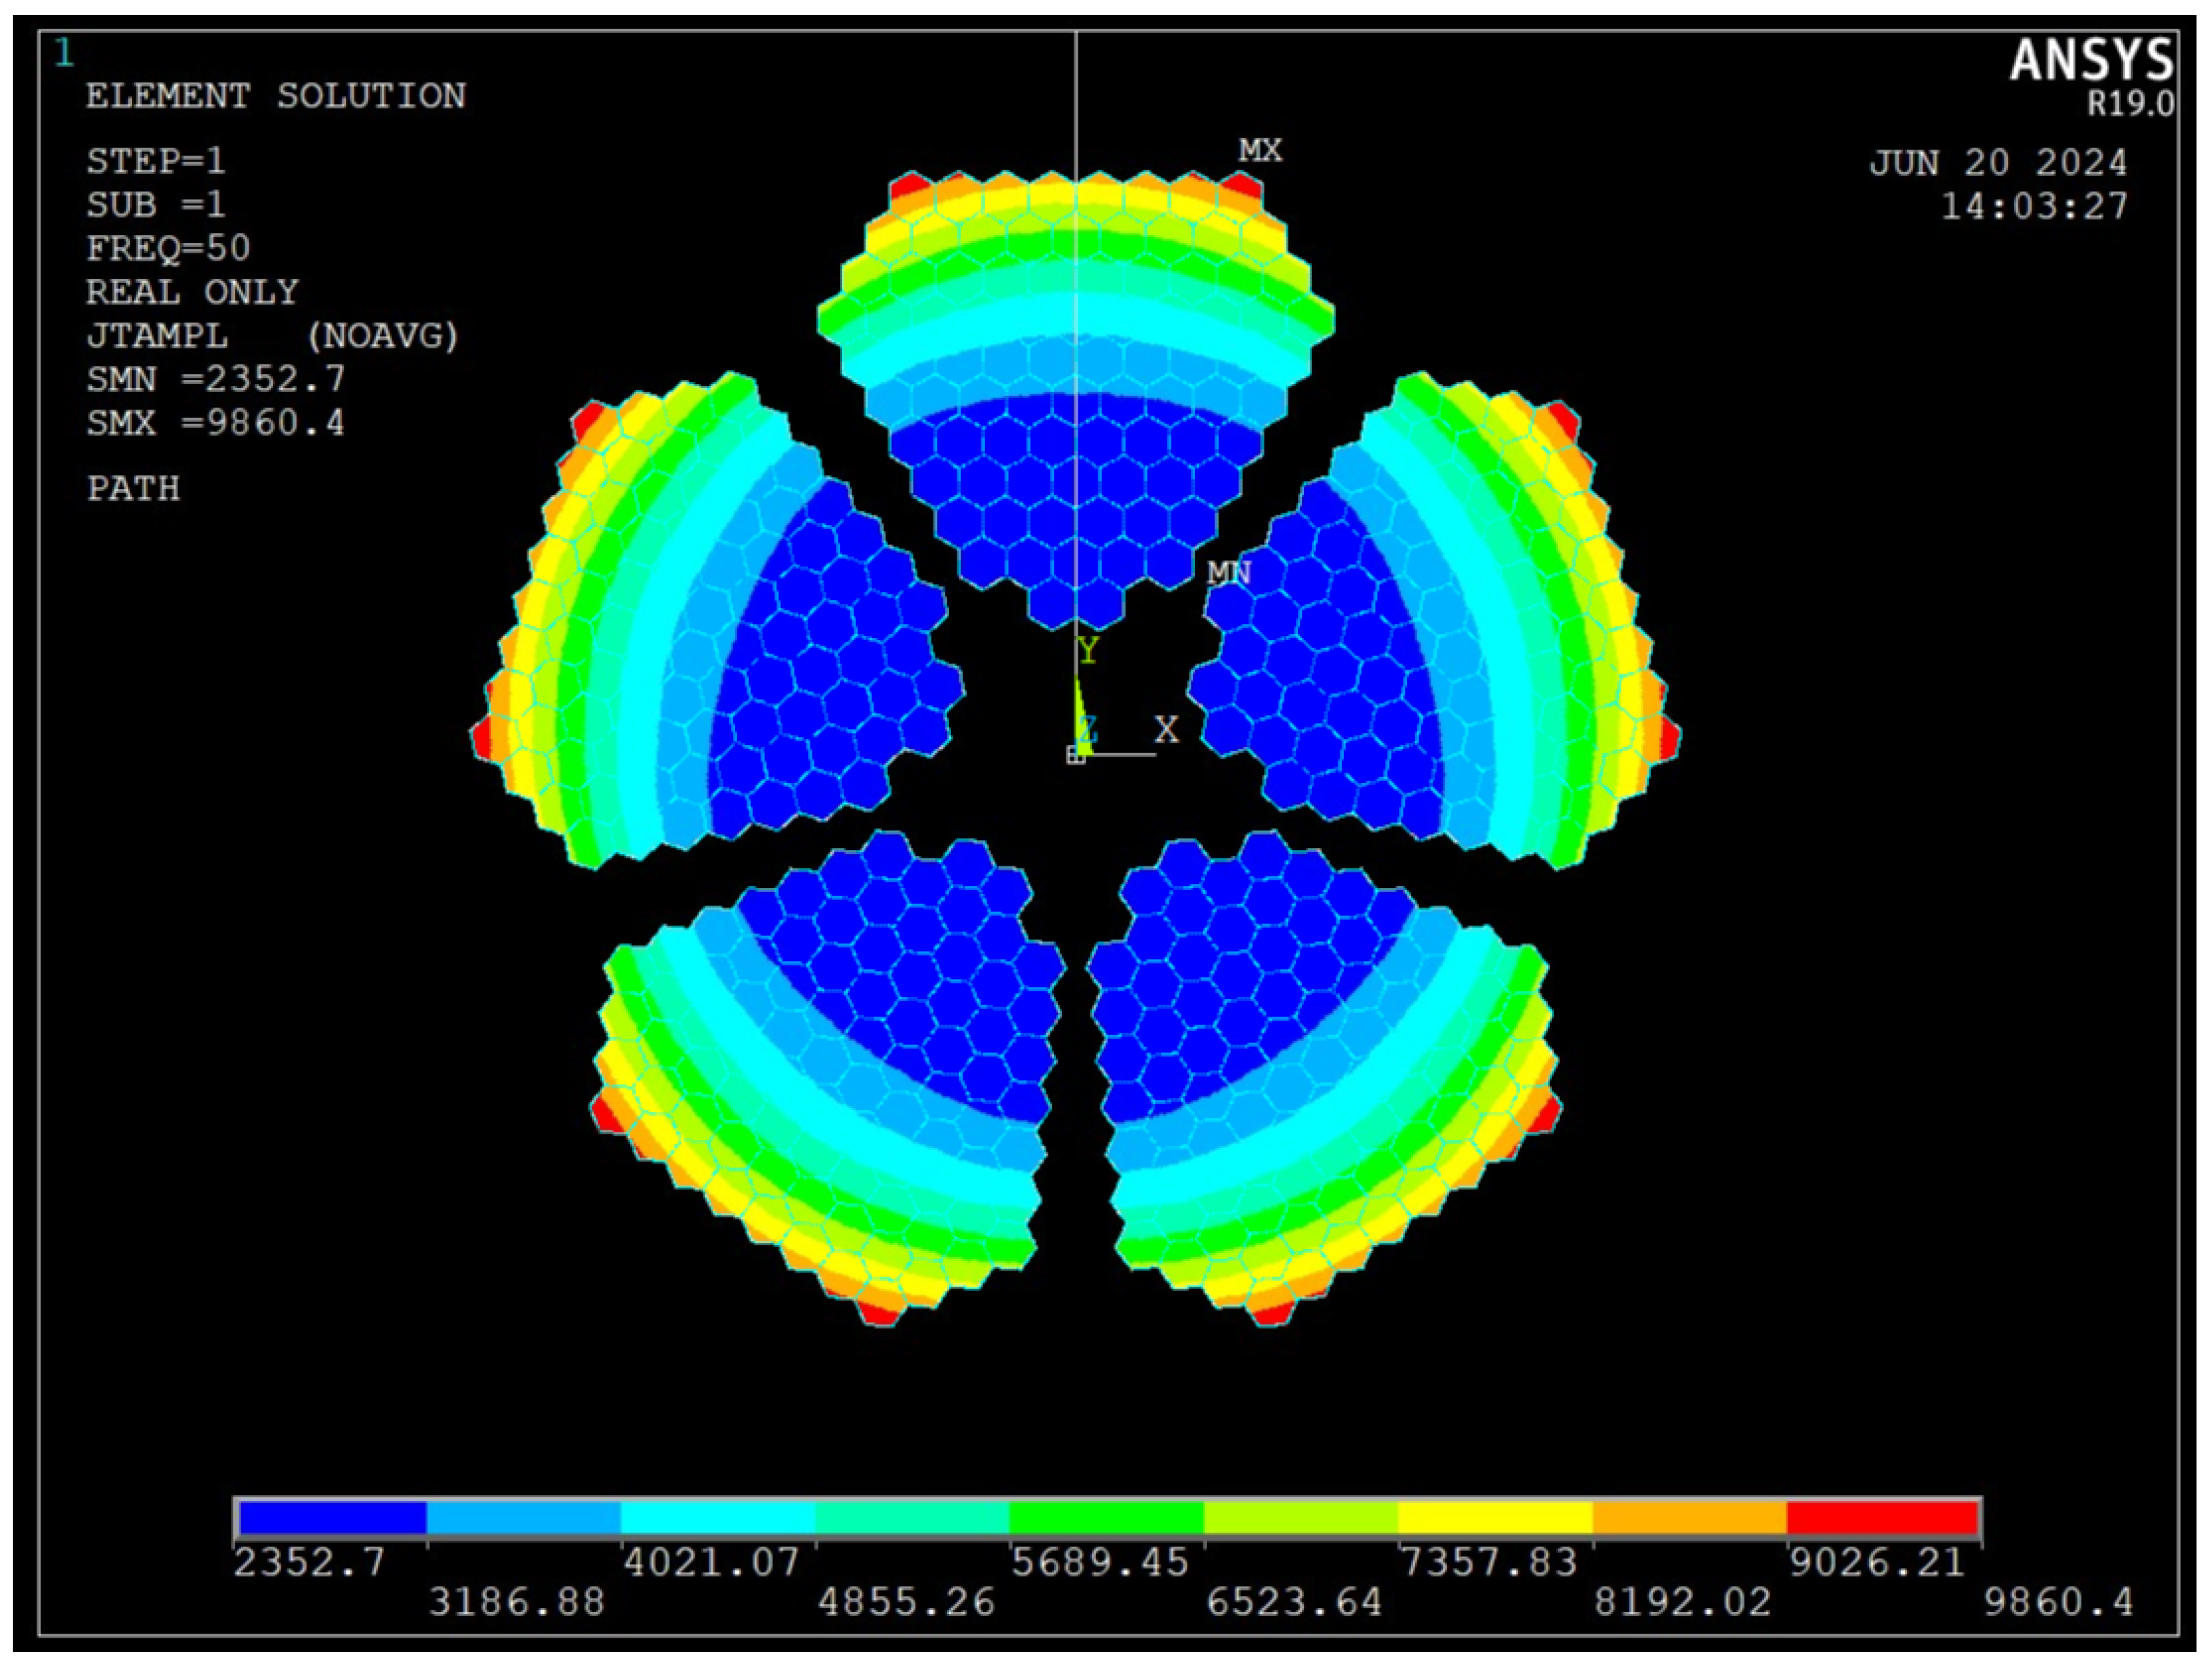Screen dimensions: 2212x1664
Task: Click the ANSYS logo text
Action: click(x=2092, y=60)
